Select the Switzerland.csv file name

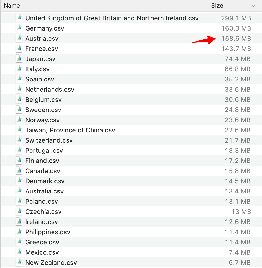[49, 140]
